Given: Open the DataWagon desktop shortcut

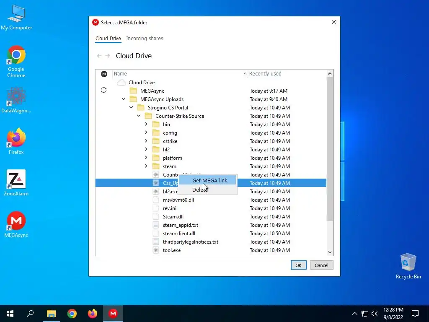Looking at the screenshot, I should 16,100.
